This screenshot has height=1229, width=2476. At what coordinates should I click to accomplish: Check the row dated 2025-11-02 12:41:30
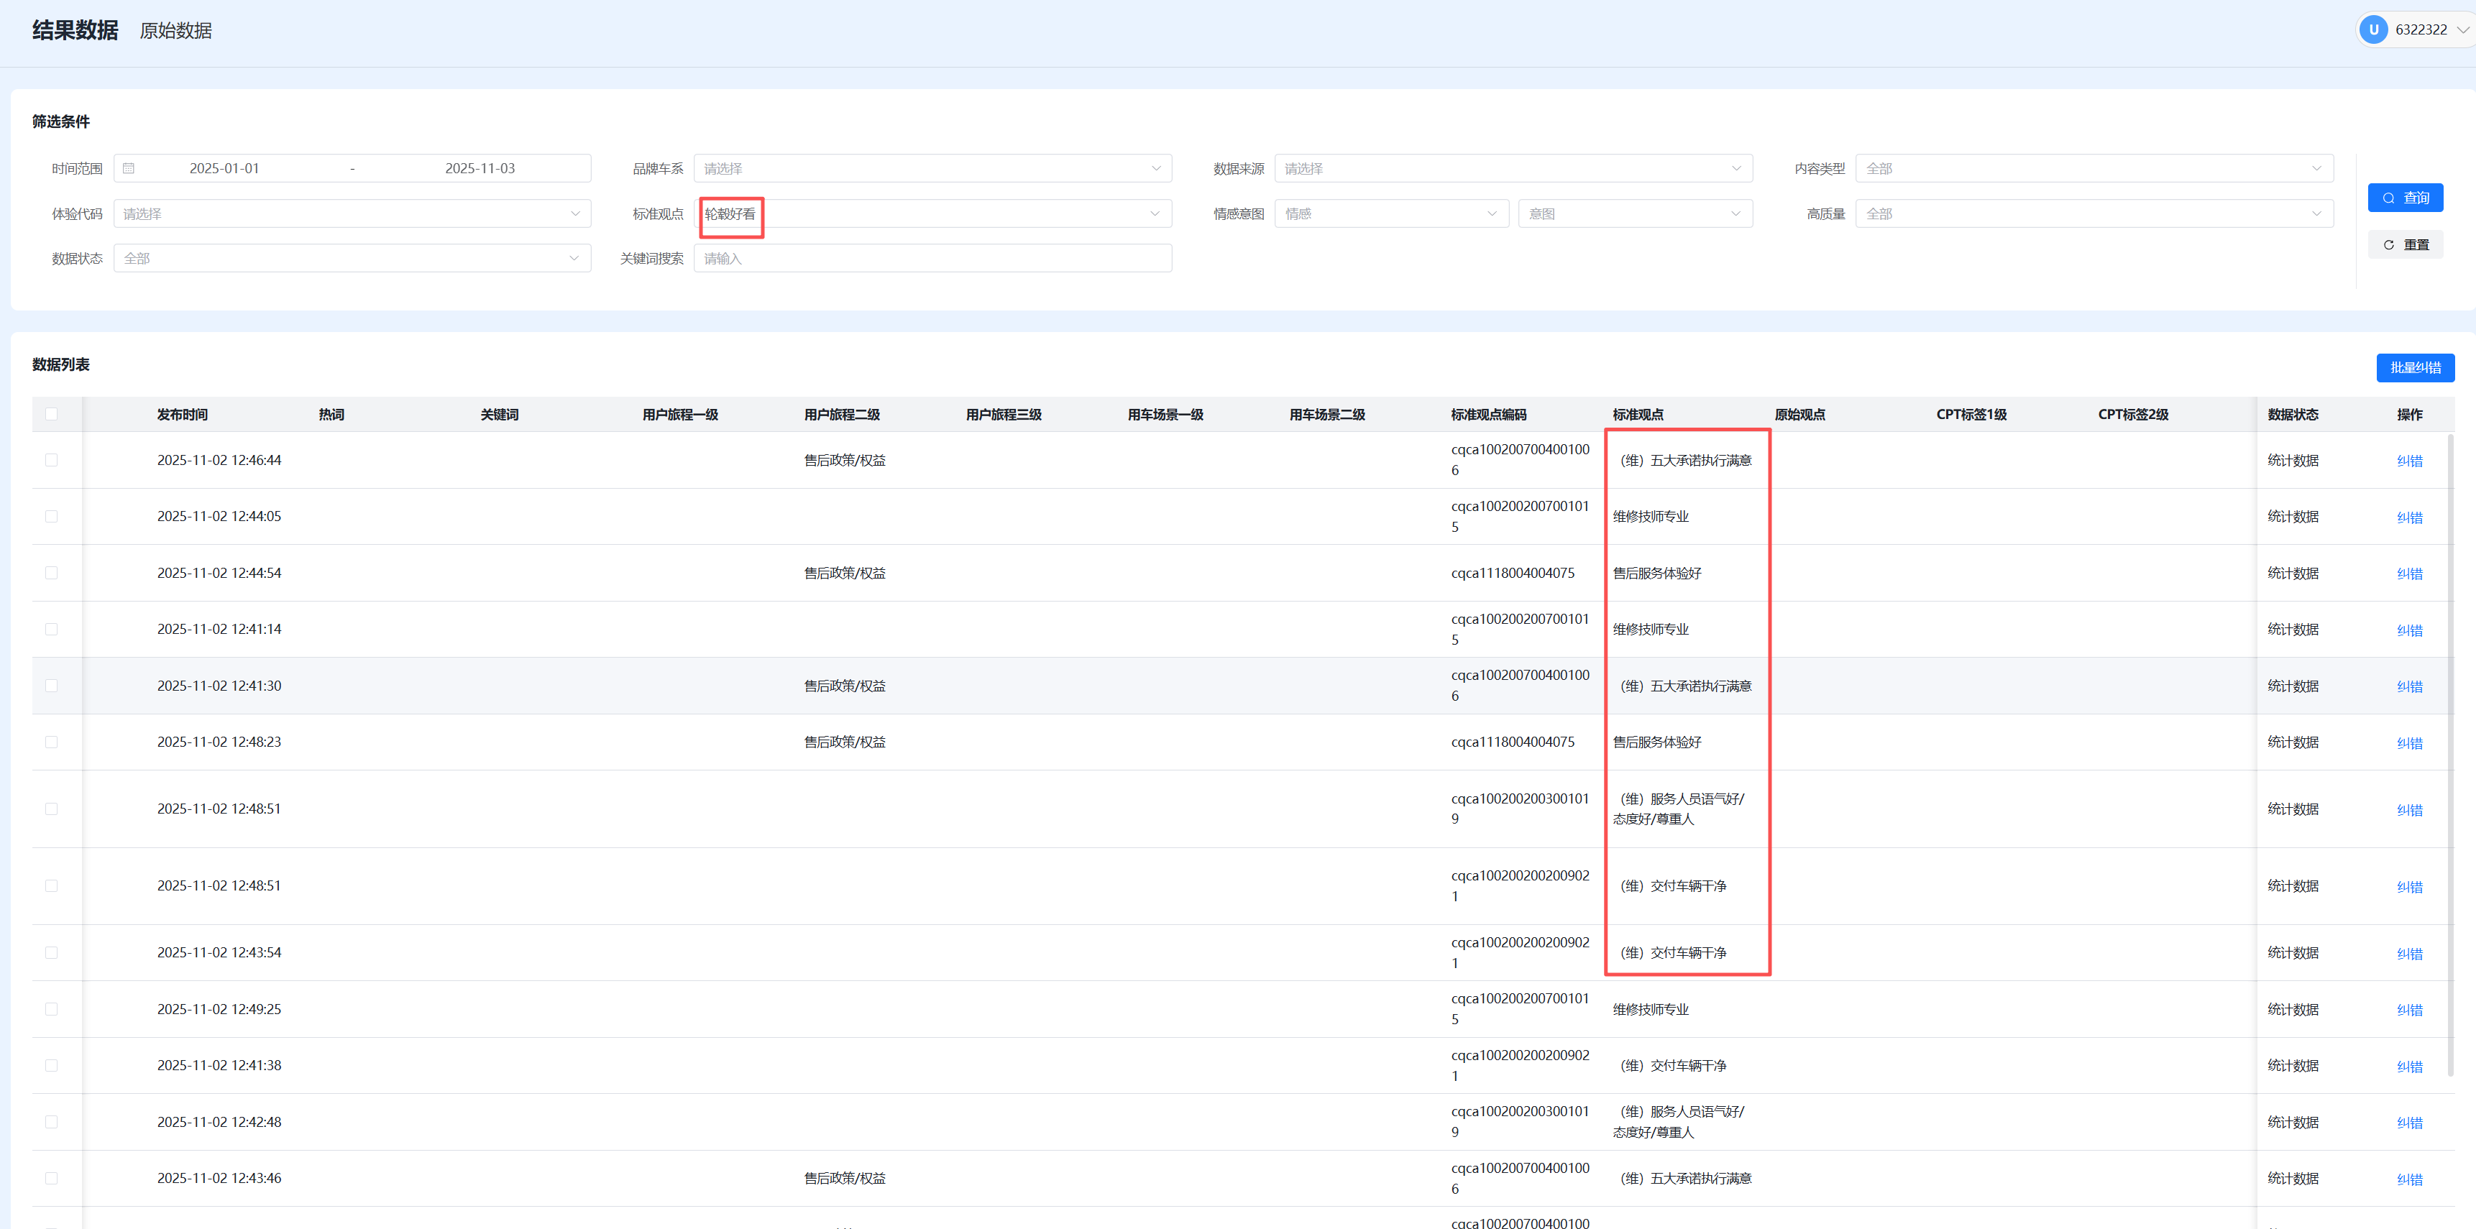[51, 686]
